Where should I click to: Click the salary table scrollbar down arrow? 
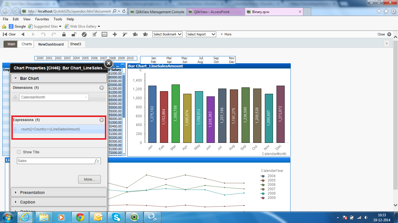[124, 154]
